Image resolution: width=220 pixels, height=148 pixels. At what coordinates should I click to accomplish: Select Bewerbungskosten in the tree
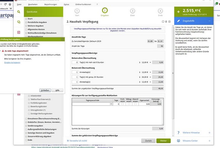pyautogui.click(x=39, y=107)
